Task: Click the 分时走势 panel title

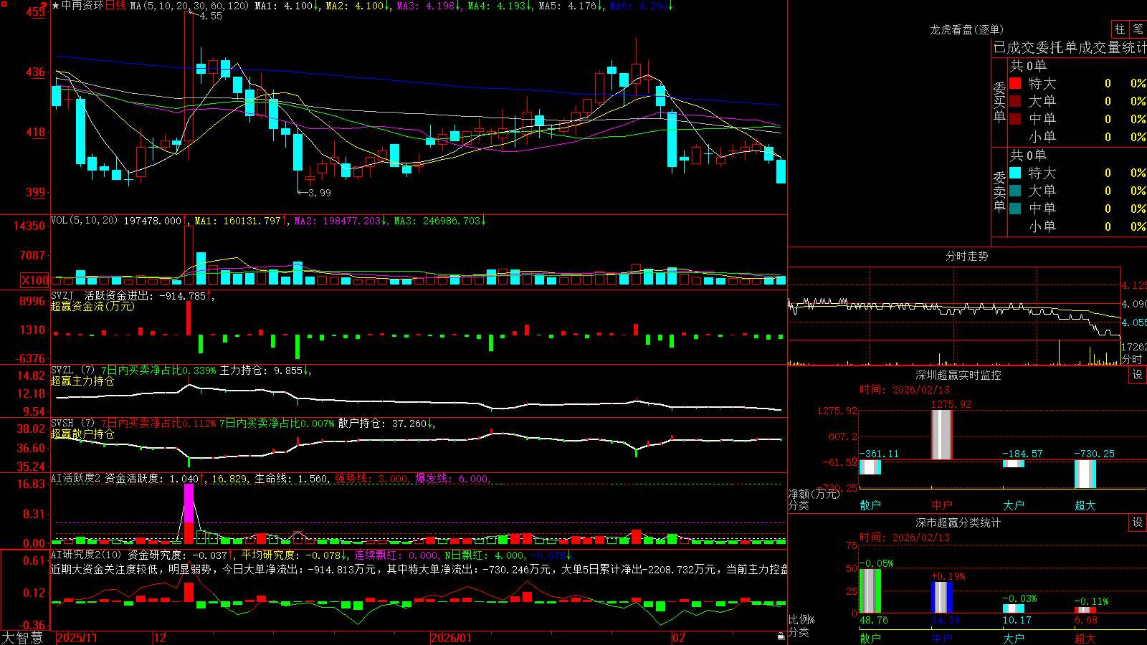Action: coord(966,256)
